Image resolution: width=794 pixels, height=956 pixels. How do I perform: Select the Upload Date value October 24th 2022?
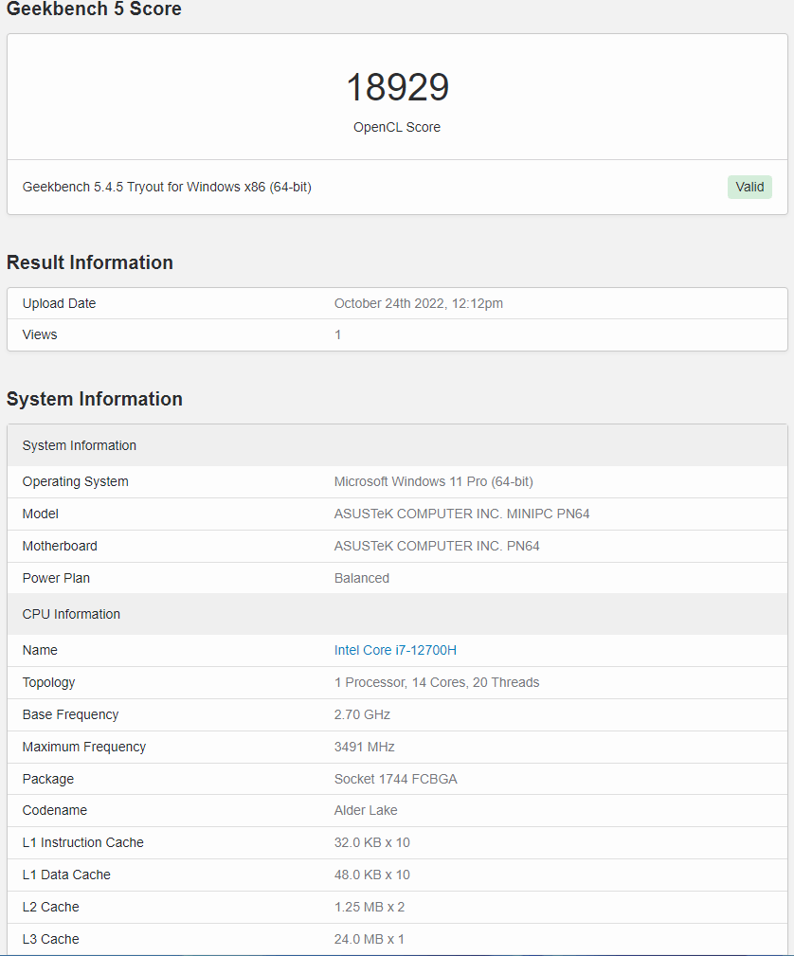pos(419,303)
